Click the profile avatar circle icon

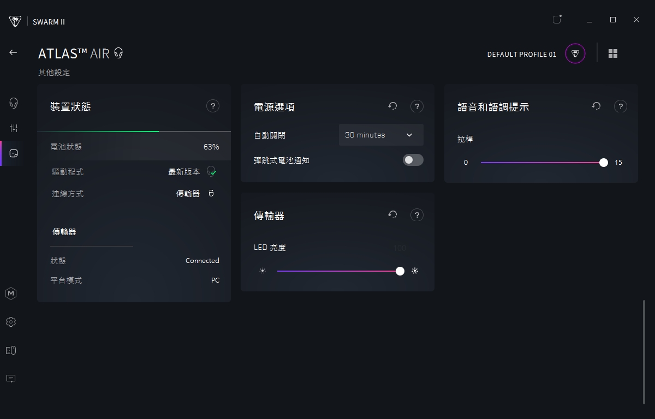[575, 53]
